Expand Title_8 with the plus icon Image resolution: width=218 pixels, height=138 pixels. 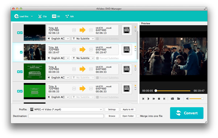click(19, 72)
